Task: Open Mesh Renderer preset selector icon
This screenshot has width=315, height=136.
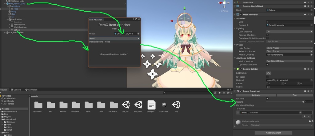Action: point(308,14)
